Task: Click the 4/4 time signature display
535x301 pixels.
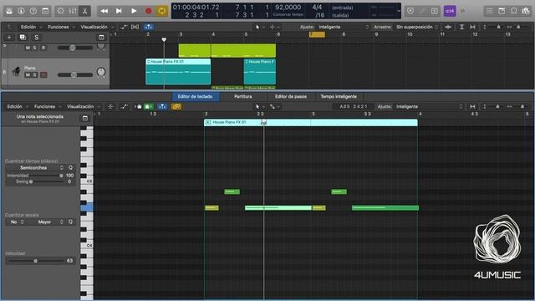Action: click(317, 8)
